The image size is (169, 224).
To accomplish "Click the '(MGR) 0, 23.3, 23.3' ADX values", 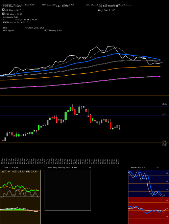I will click(x=34, y=28).
